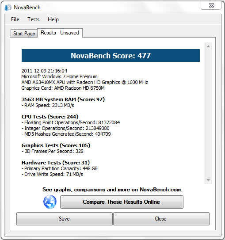The image size is (225, 240).
Task: Switch to the Start Page tab
Action: (24, 33)
